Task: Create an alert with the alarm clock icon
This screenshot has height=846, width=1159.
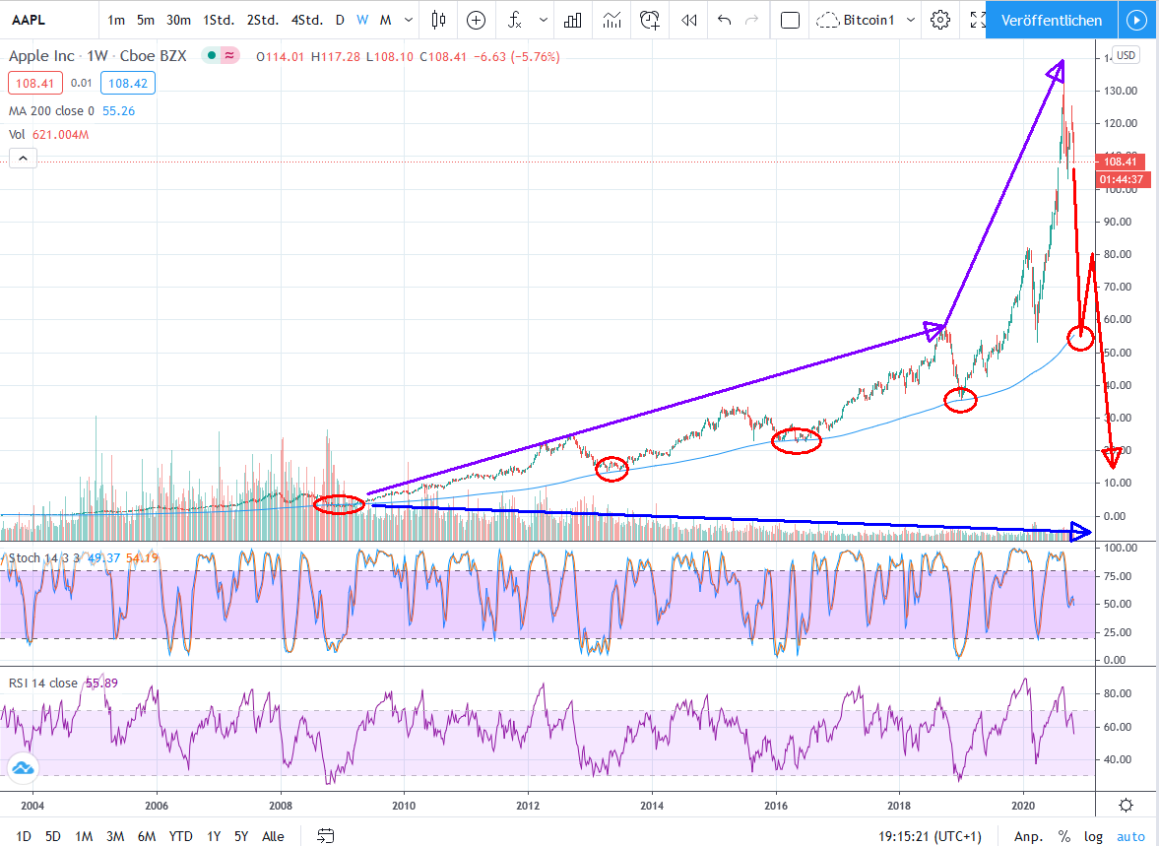Action: point(650,20)
